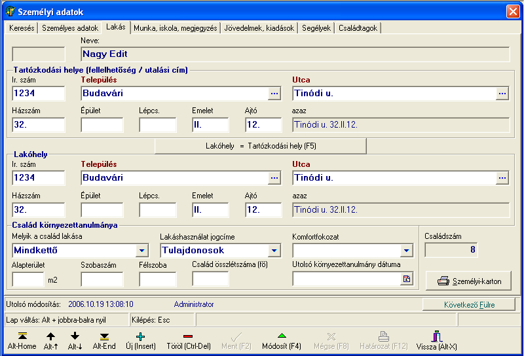The image size is (524, 356).
Task: Click Lépcs. field in Lakóhely section
Action: click(x=158, y=209)
